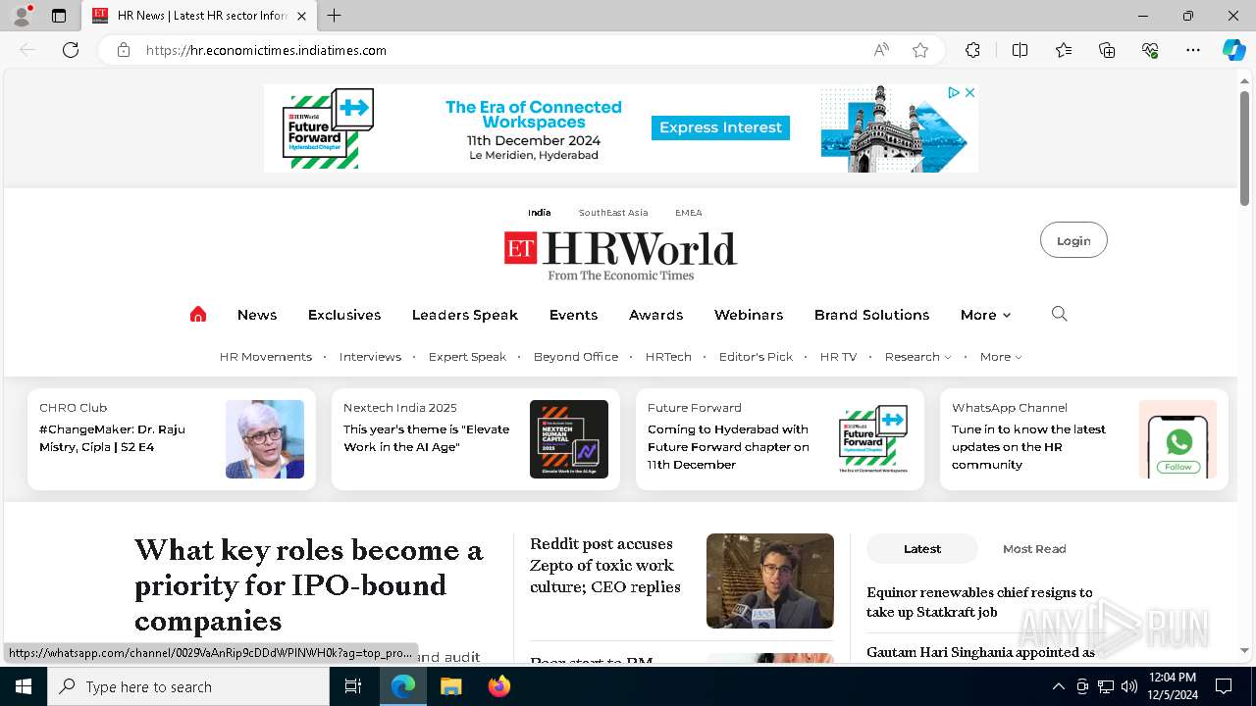Screen dimensions: 1256x706
Task: Refresh the page
Action: click(x=71, y=50)
